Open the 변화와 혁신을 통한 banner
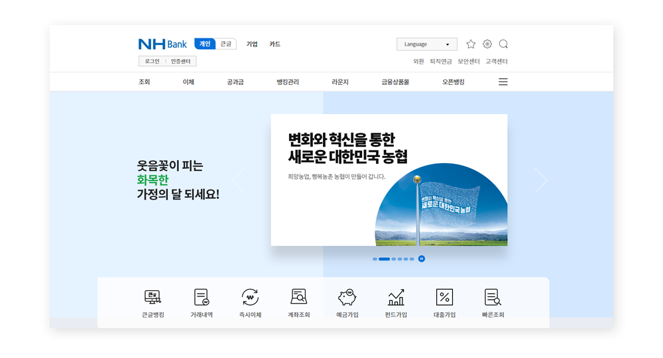This screenshot has height=358, width=663. point(389,180)
